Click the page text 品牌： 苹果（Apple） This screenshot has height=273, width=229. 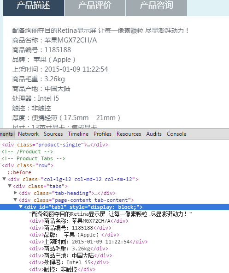(44, 60)
